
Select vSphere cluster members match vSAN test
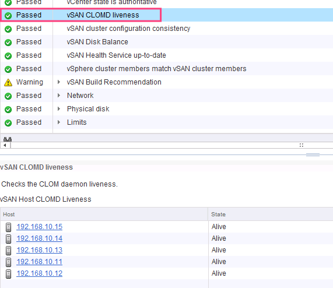tap(167, 69)
